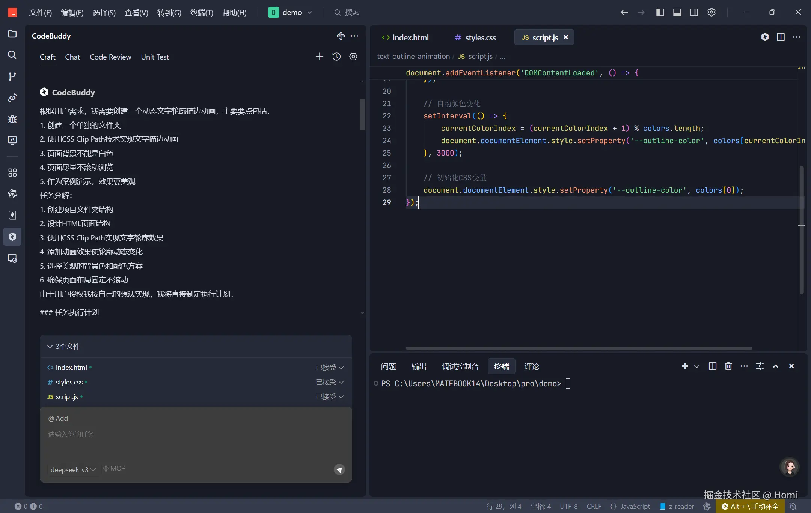Click the send message arrow button
The image size is (811, 513).
[x=339, y=469]
